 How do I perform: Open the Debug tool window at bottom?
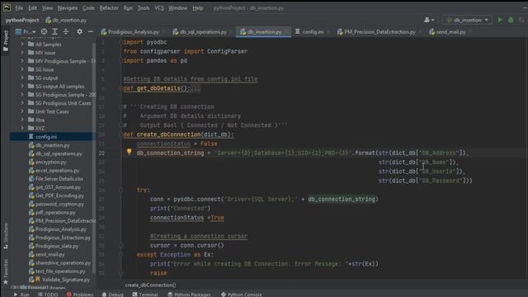113,295
